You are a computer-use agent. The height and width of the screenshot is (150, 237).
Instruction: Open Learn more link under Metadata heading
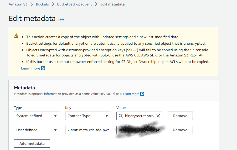pyautogui.click(x=131, y=94)
